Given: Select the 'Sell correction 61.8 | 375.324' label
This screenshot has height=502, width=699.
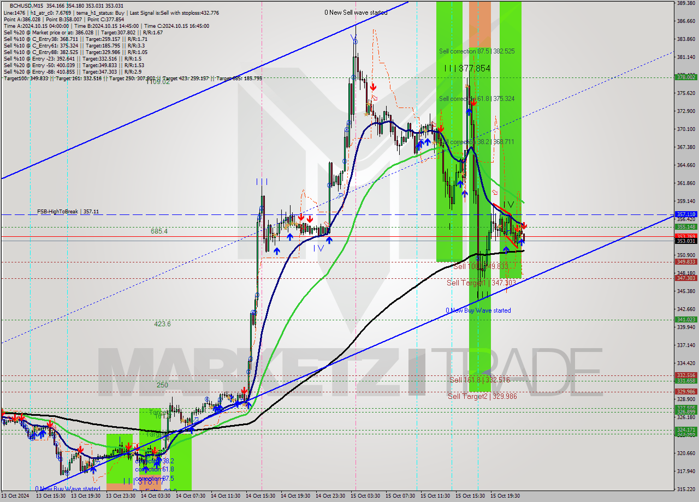Looking at the screenshot, I should click(x=477, y=98).
